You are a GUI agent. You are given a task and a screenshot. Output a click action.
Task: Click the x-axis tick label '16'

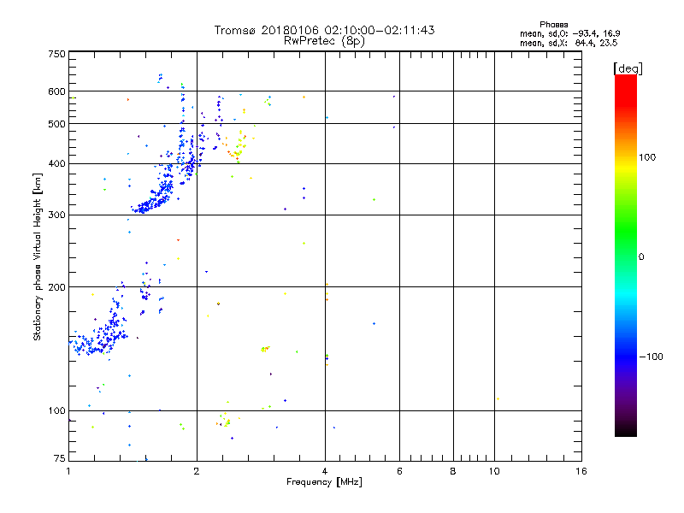point(581,471)
